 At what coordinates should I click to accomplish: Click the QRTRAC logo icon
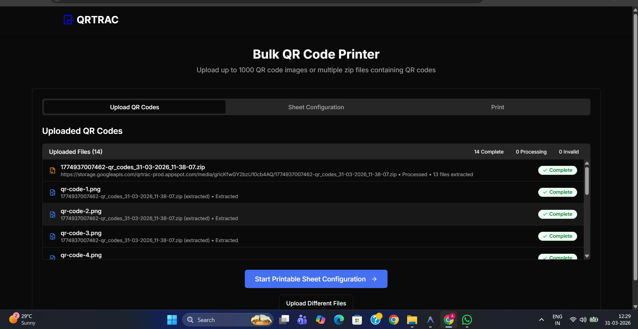[x=68, y=20]
